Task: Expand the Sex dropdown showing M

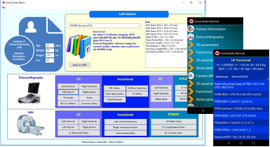Action: [50, 60]
